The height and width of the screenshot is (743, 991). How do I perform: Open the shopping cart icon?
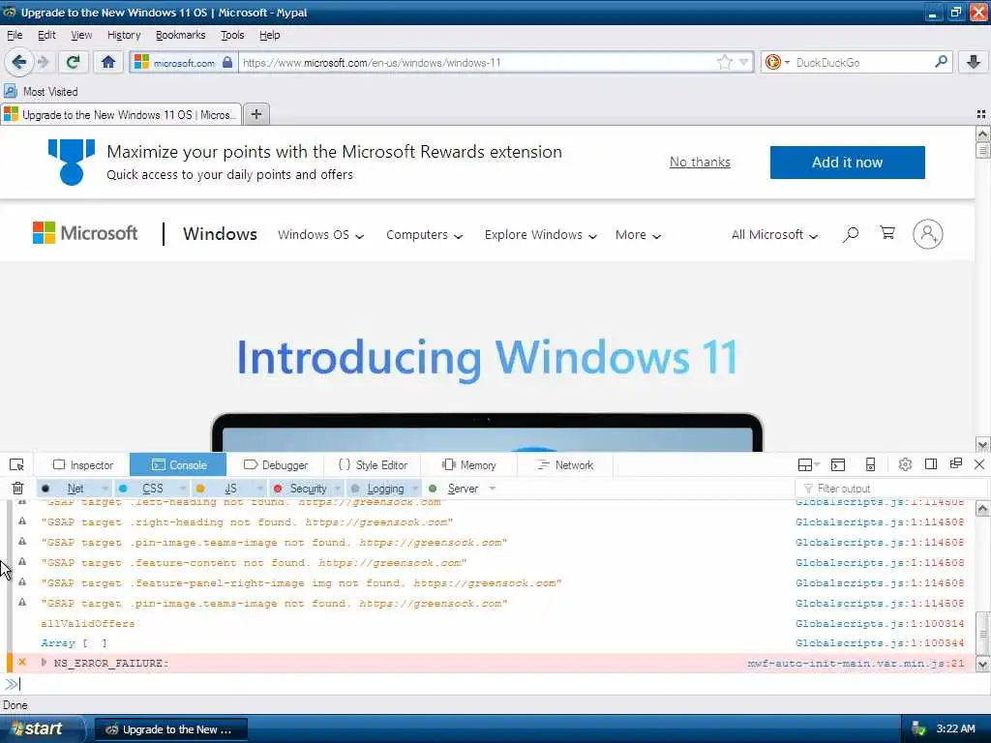[x=887, y=233]
